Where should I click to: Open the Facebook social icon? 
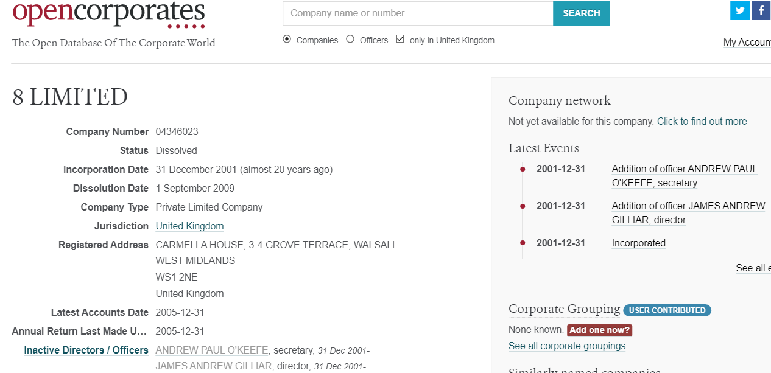(761, 10)
